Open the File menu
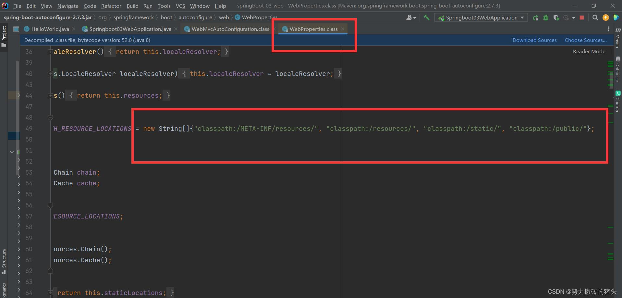The height and width of the screenshot is (298, 622). [17, 6]
